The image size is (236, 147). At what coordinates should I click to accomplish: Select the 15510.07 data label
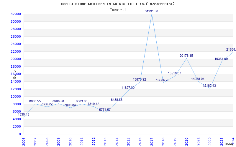[x=174, y=73]
